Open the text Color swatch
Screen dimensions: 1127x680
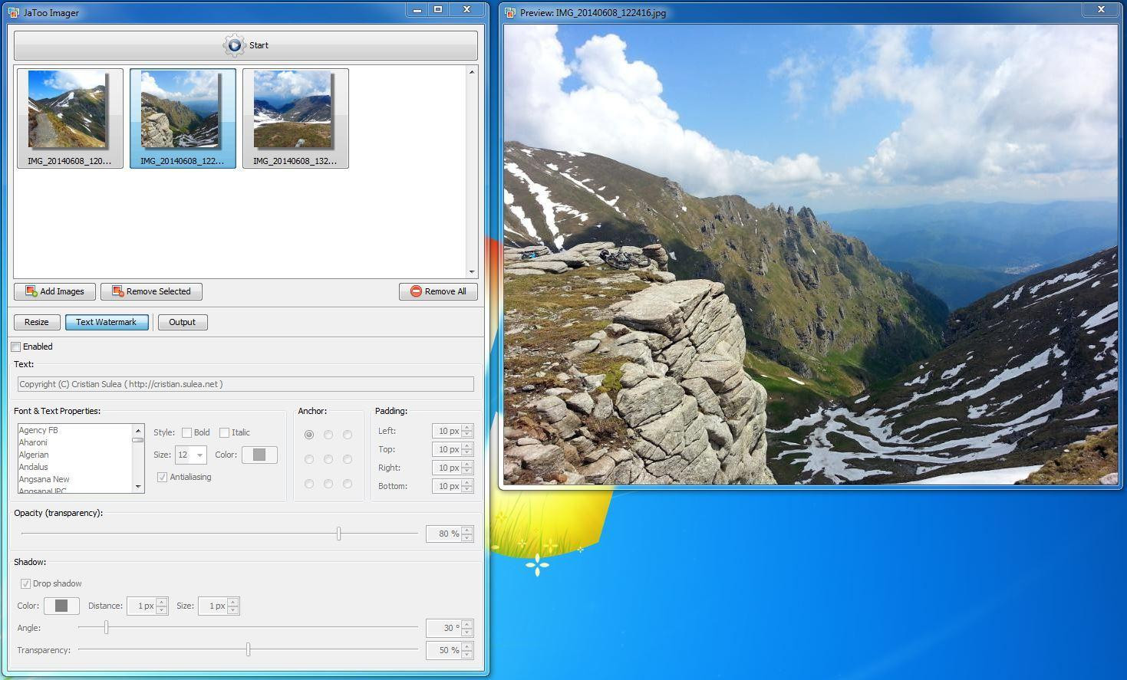(x=259, y=455)
